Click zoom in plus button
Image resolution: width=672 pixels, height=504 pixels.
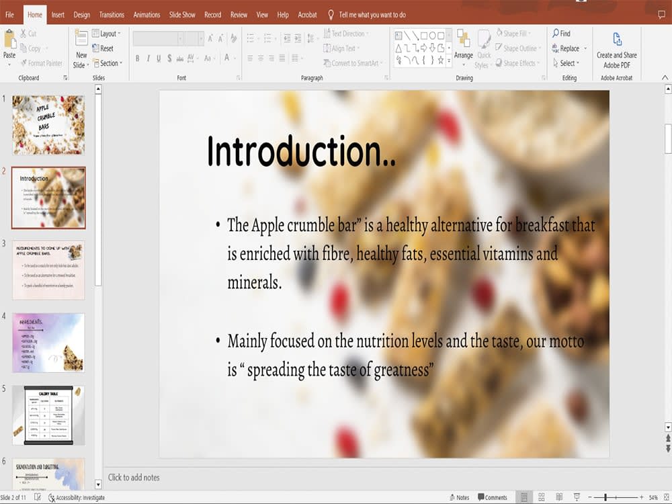(642, 497)
